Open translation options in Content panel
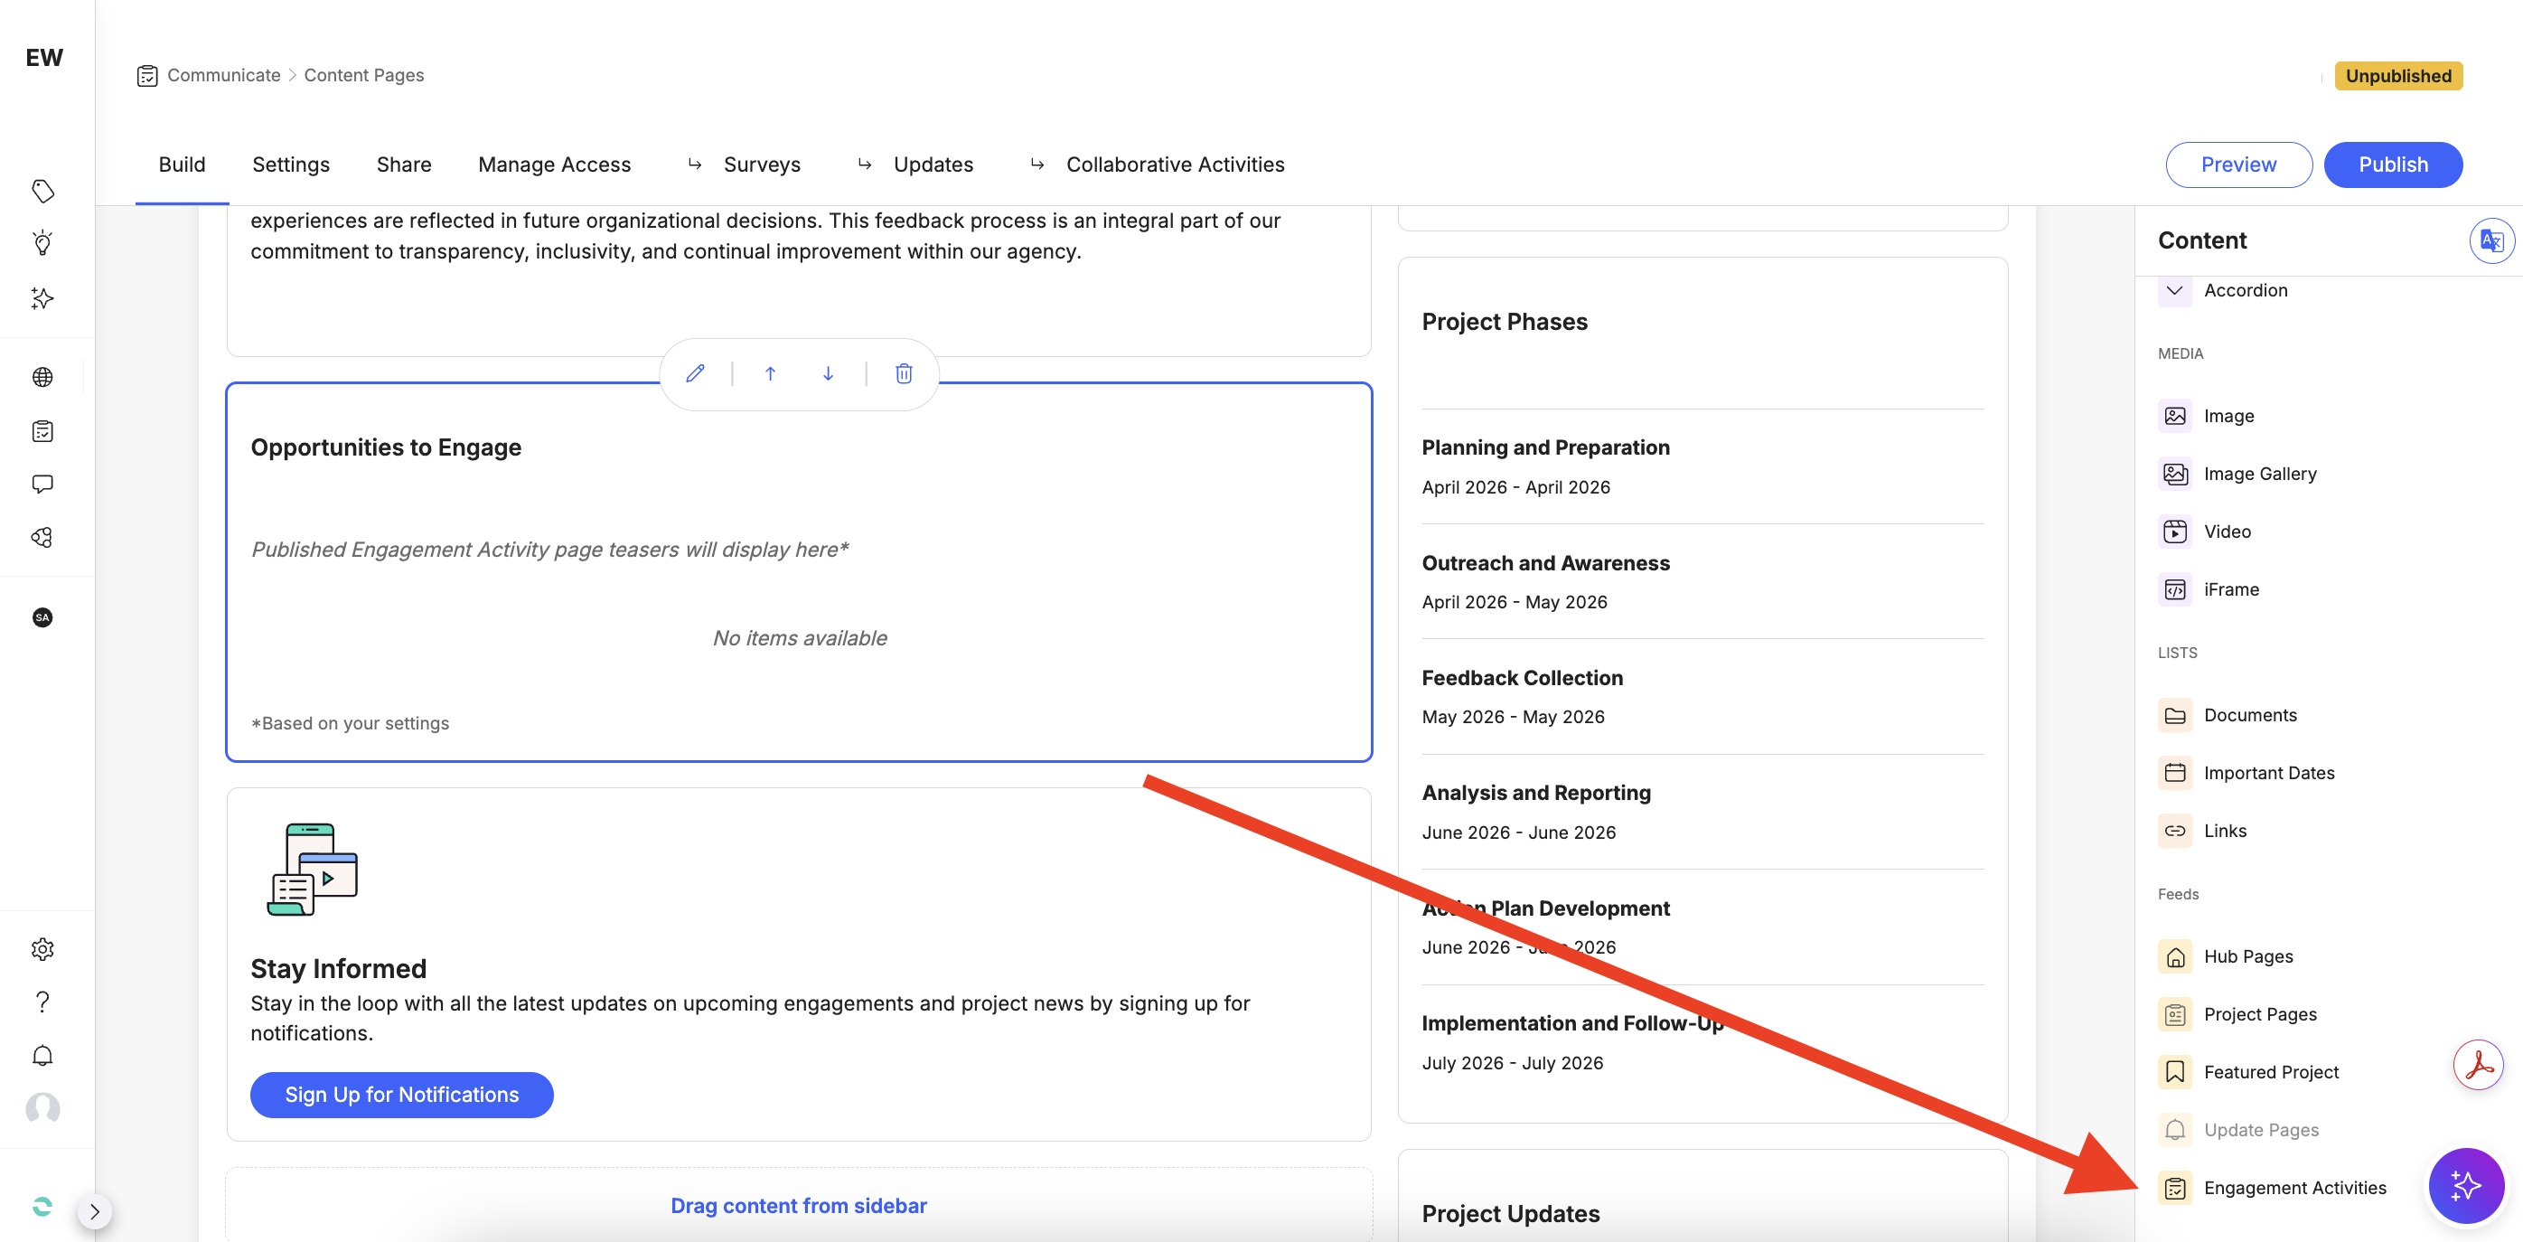 (2491, 240)
